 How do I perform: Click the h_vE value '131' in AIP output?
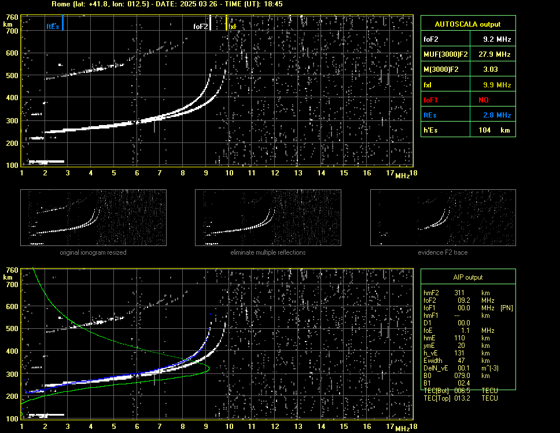(x=459, y=353)
